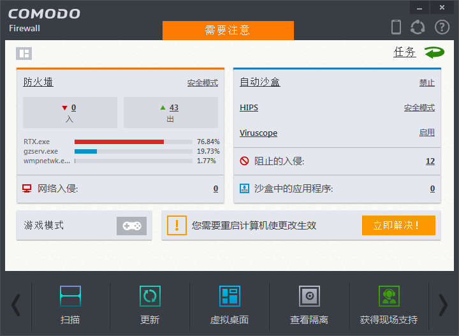Open HIPS 安全模式 mode dropdown
The width and height of the screenshot is (459, 336).
tap(419, 108)
